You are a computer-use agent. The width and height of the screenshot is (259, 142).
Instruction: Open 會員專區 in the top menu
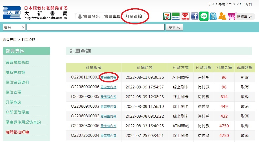[112, 17]
